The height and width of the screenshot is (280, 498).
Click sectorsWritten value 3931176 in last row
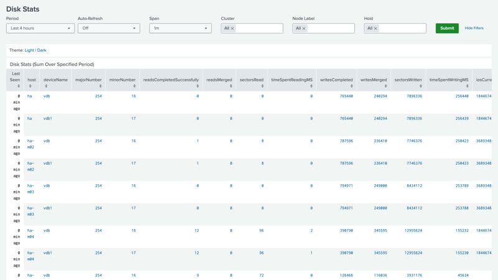[414, 275]
